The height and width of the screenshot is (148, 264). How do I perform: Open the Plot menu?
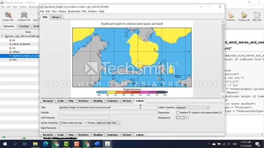coord(84,12)
